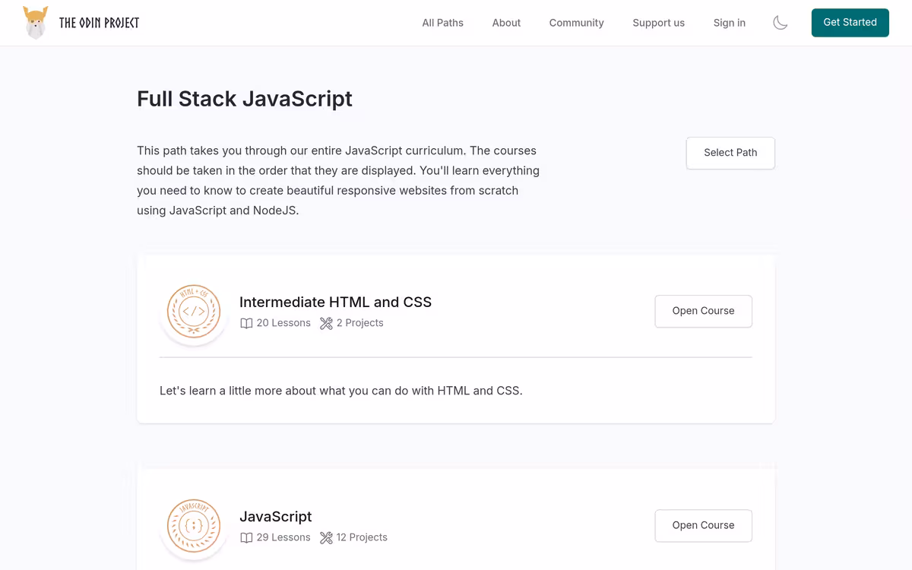The width and height of the screenshot is (912, 570).
Task: Click the book icon beside 20 Lessons
Action: coord(246,323)
